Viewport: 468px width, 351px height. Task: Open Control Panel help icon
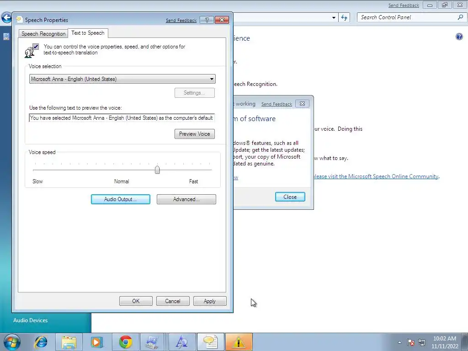pos(459,37)
